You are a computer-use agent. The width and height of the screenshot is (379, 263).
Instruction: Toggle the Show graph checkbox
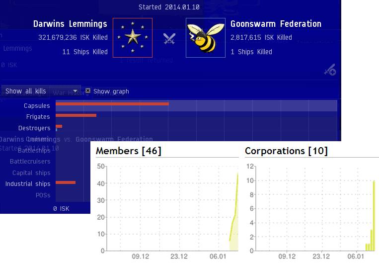(x=88, y=90)
